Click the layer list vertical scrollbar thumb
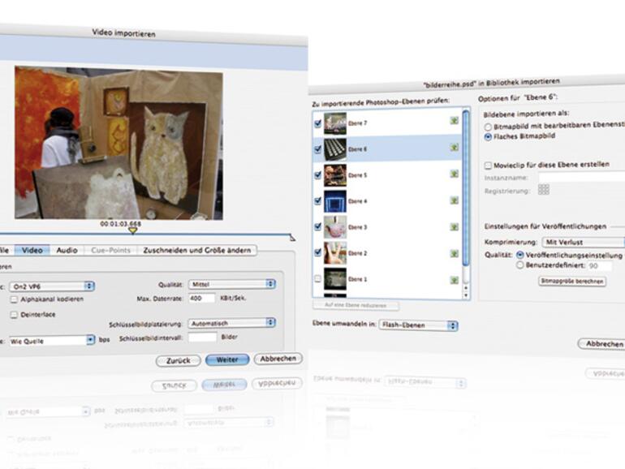This screenshot has height=469, width=625. coord(466,187)
